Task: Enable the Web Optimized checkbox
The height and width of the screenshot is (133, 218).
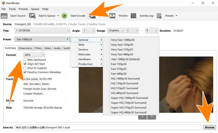Action: tap(25, 60)
